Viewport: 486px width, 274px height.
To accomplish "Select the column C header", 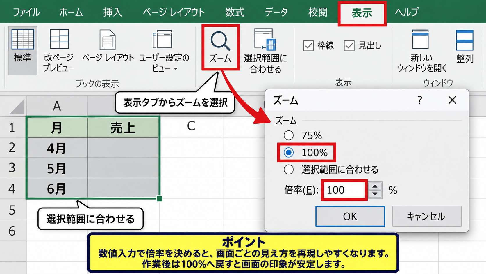I will coord(191,126).
